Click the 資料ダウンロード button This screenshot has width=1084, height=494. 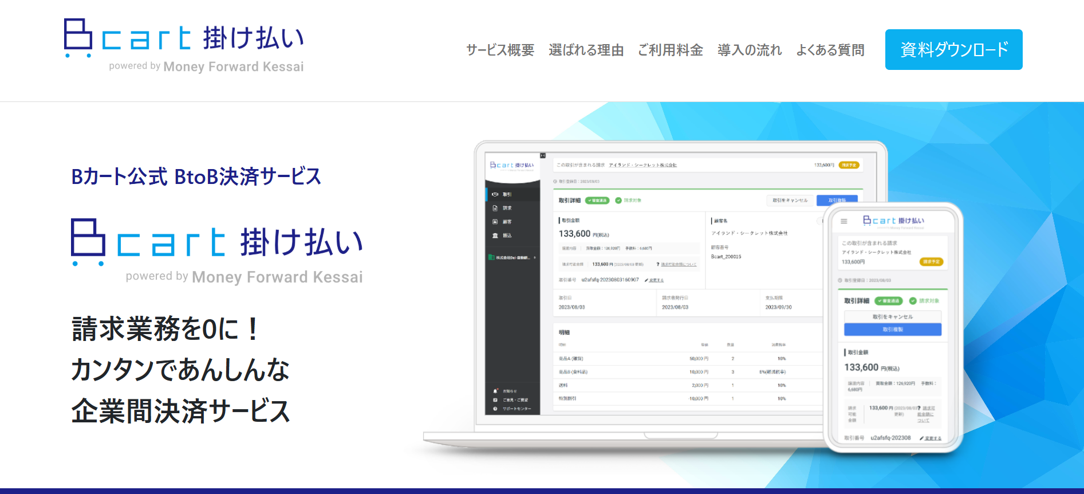coord(953,49)
